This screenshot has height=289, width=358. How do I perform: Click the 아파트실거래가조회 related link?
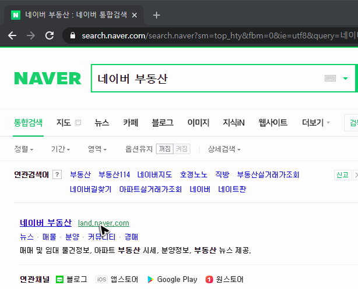pos(150,189)
